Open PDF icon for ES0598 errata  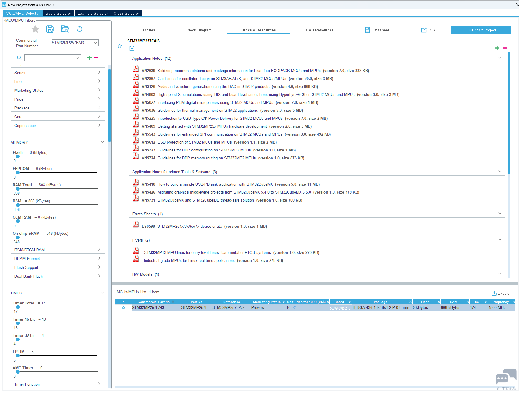(x=136, y=224)
